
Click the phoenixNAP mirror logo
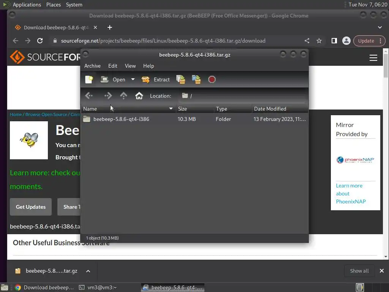point(355,160)
